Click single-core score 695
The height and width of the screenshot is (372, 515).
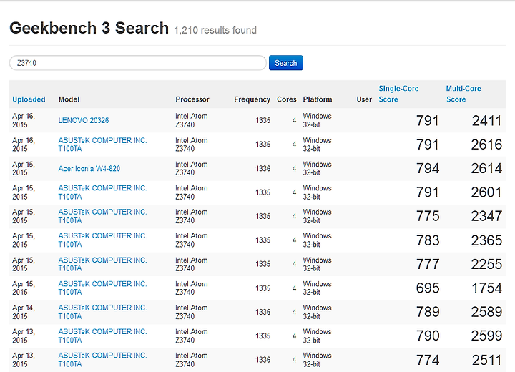[428, 288]
